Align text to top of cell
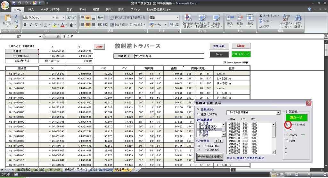328x178 pixels. click(x=82, y=18)
